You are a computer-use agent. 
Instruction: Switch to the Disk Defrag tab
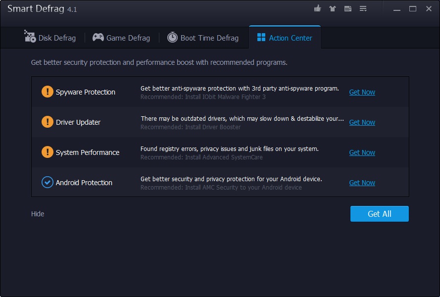coord(50,38)
